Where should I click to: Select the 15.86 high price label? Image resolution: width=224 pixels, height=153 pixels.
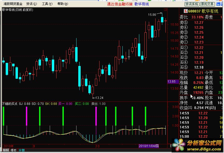point(152,14)
